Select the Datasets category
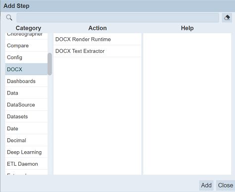Viewport: 235px width, 192px height. (x=26, y=116)
